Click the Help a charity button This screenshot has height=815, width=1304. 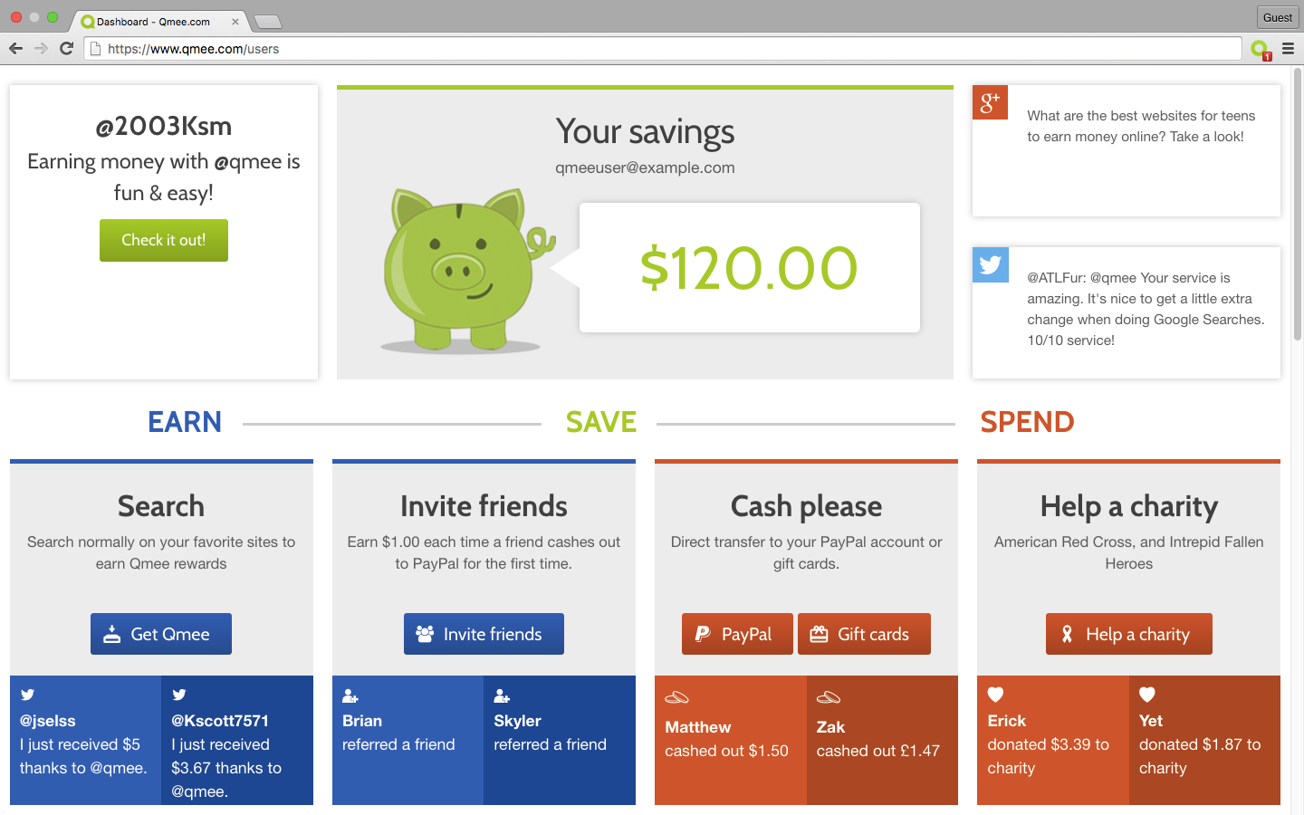tap(1128, 634)
